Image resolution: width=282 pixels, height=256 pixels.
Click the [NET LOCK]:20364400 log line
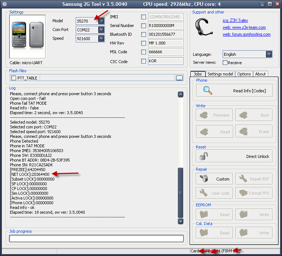point(30,174)
